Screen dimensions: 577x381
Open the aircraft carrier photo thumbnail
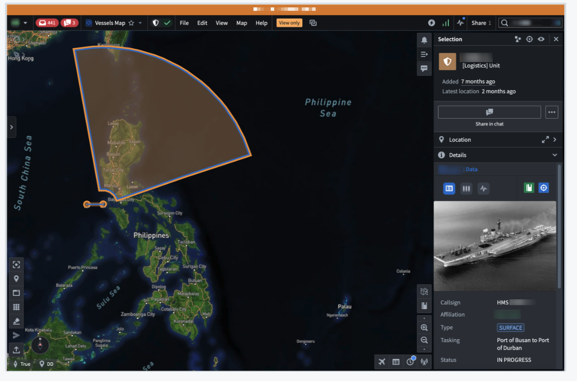click(x=495, y=246)
